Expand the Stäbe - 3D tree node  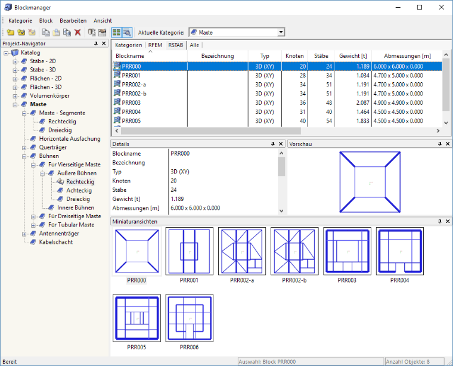15,70
